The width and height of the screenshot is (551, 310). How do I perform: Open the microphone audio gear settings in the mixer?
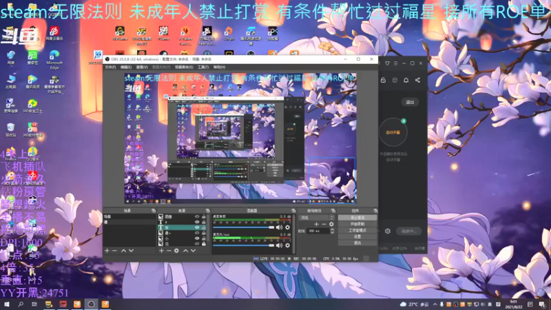pos(287,245)
